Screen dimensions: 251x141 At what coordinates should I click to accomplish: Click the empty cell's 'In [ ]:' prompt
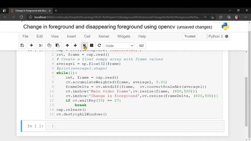tap(35, 126)
